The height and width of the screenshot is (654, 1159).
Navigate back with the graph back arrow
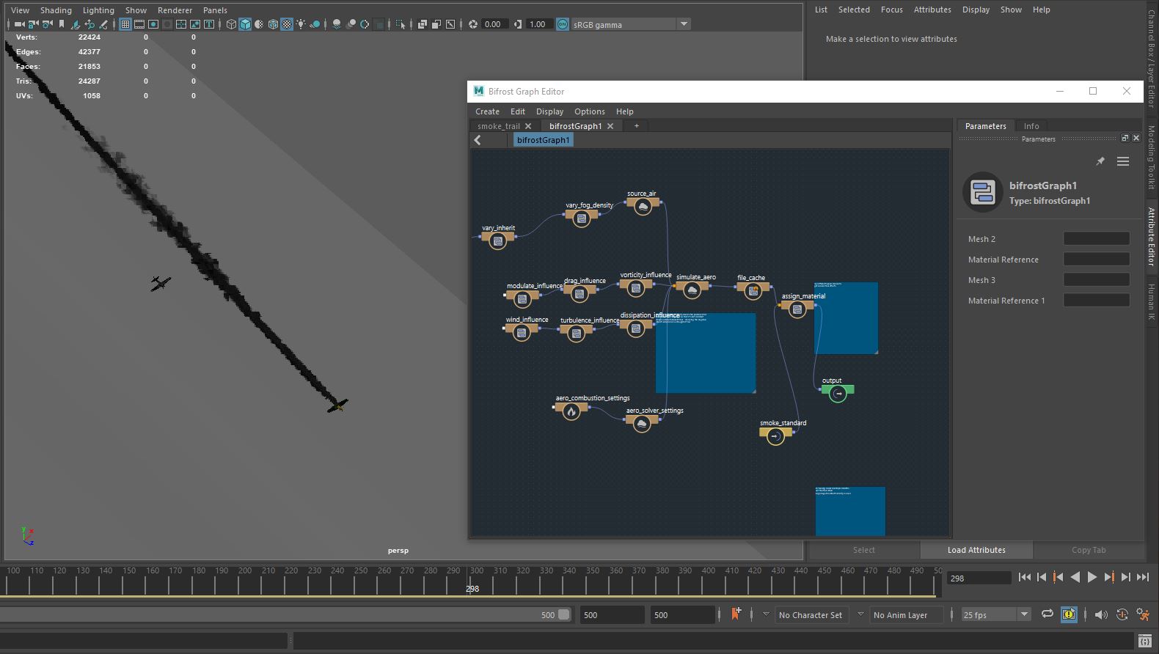[478, 140]
